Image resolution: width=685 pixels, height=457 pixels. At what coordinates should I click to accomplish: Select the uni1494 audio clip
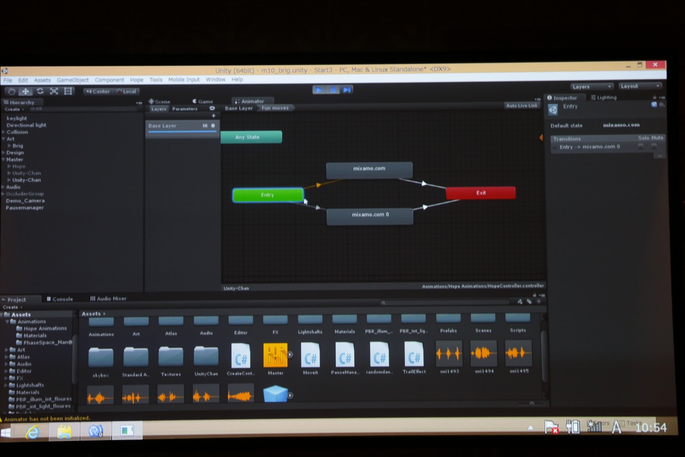pos(483,357)
